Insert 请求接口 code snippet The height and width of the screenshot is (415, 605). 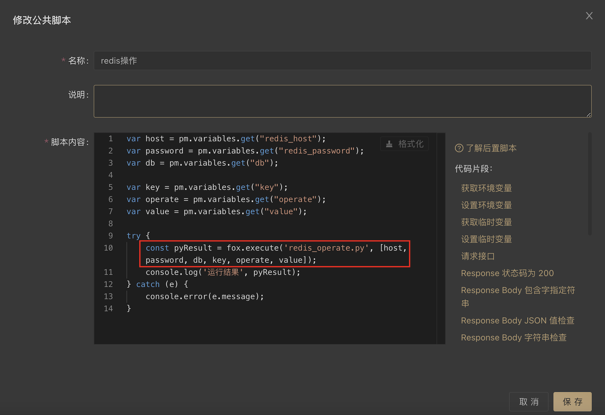pos(478,256)
